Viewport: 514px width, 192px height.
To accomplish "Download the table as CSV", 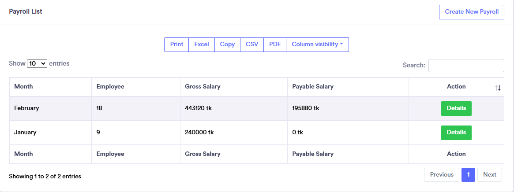I will point(252,44).
